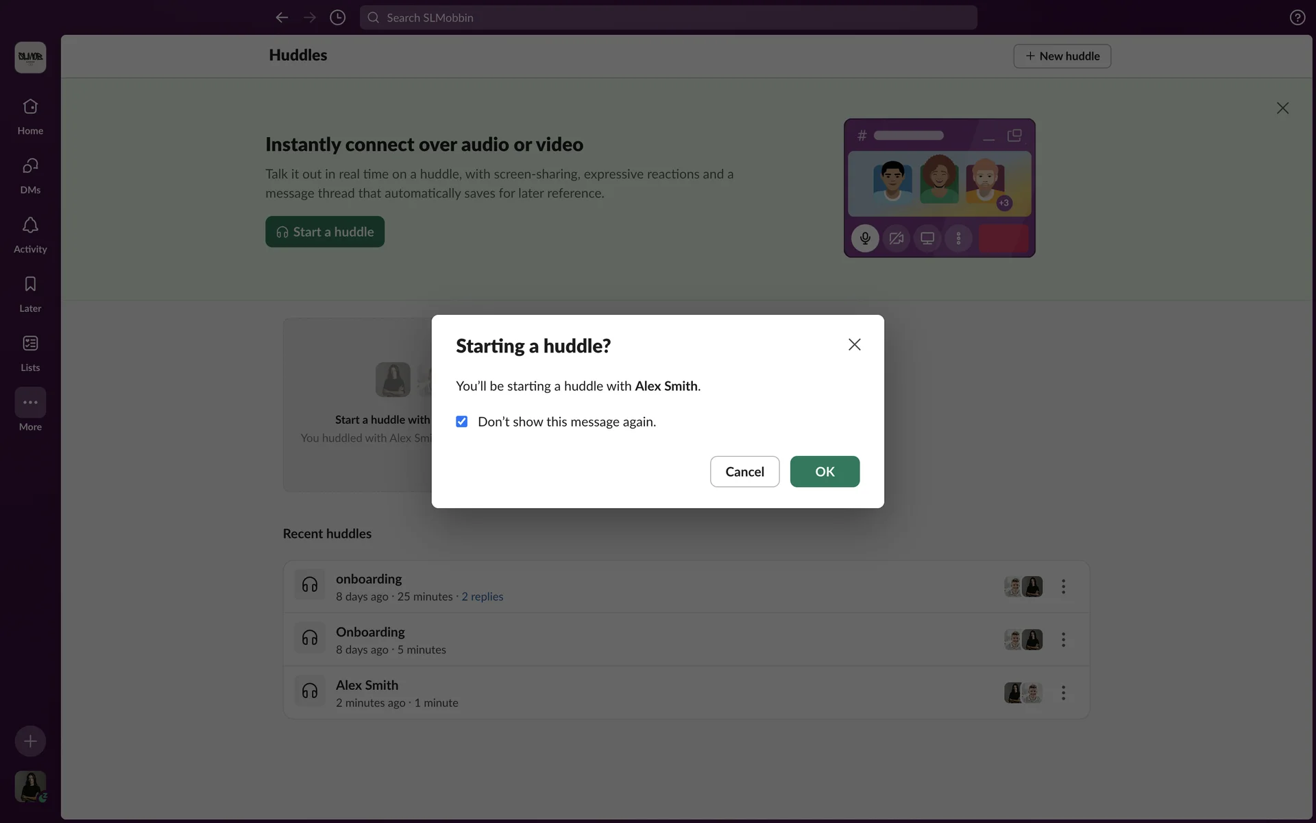Click the Search SLMobbin field
This screenshot has height=823, width=1316.
click(x=668, y=18)
